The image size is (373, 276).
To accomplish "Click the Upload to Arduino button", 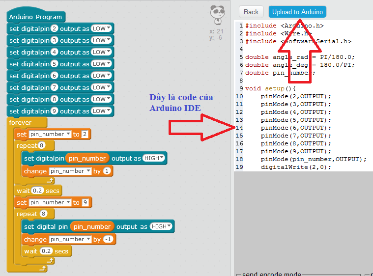I will click(x=297, y=12).
